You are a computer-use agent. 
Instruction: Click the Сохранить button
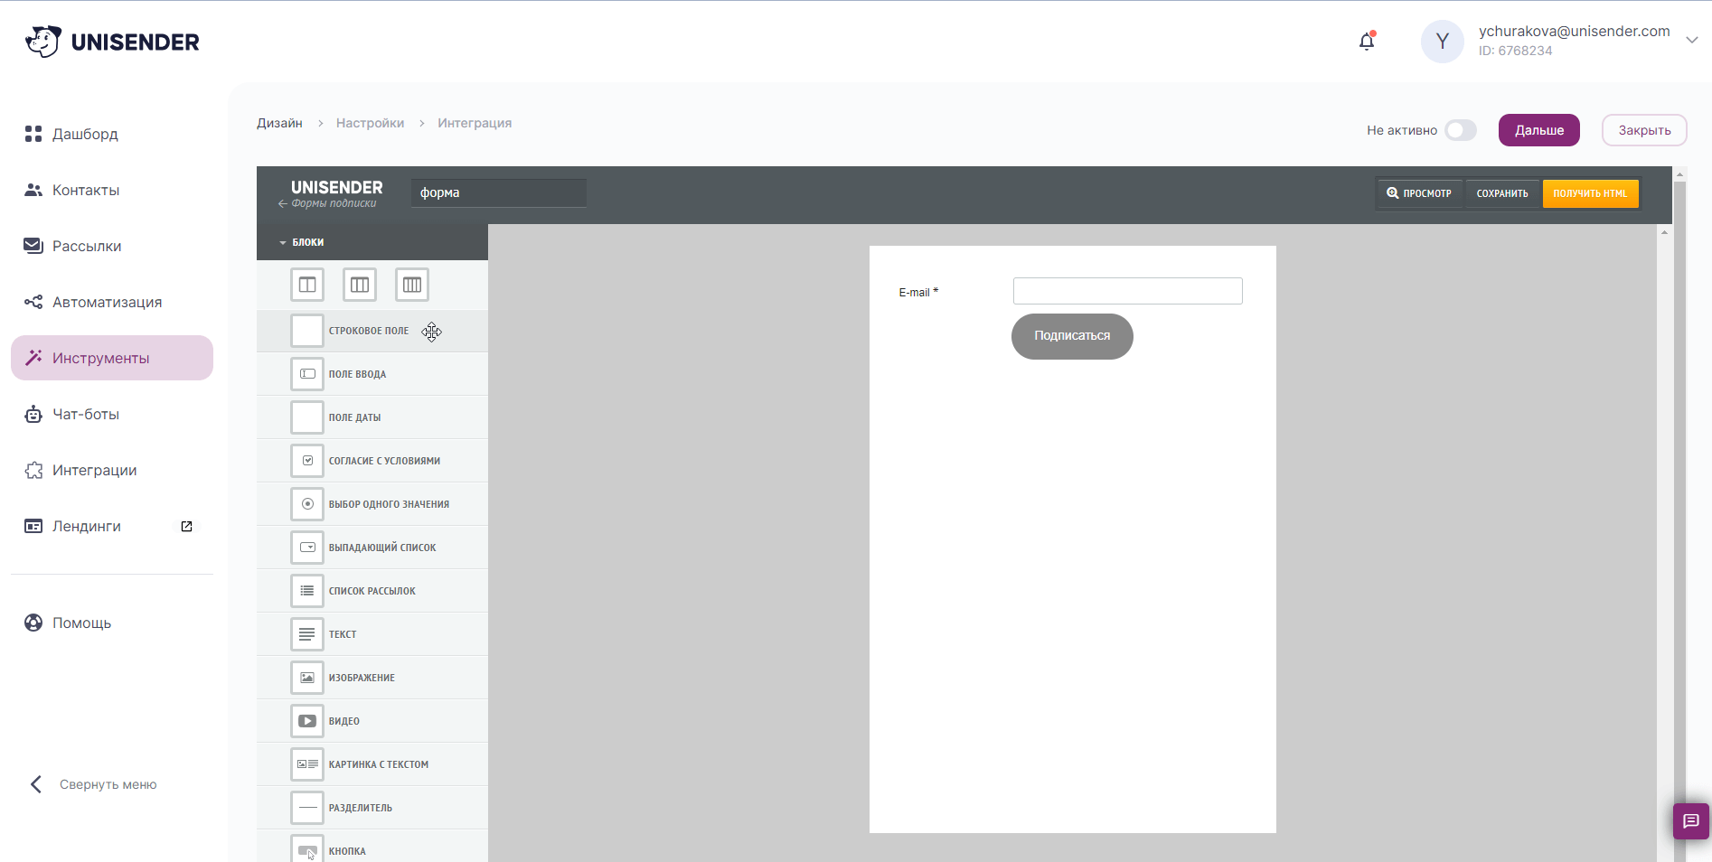(1502, 193)
